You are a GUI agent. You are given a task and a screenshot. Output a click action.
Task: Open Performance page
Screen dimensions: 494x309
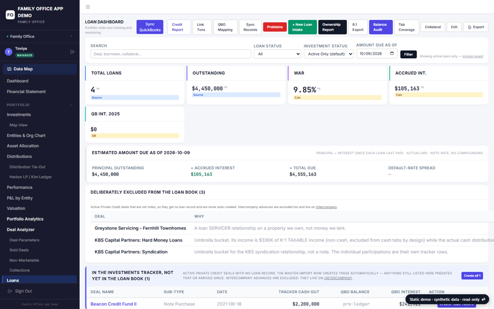click(x=20, y=187)
